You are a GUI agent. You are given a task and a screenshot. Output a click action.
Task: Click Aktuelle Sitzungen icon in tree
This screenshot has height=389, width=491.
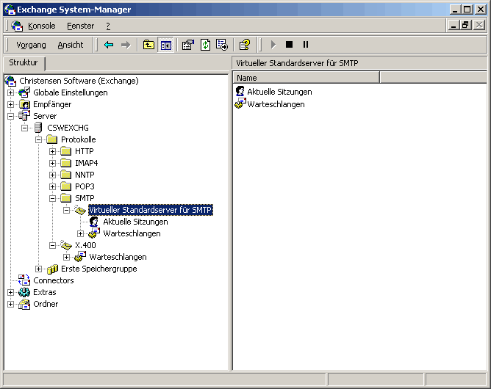tap(94, 222)
